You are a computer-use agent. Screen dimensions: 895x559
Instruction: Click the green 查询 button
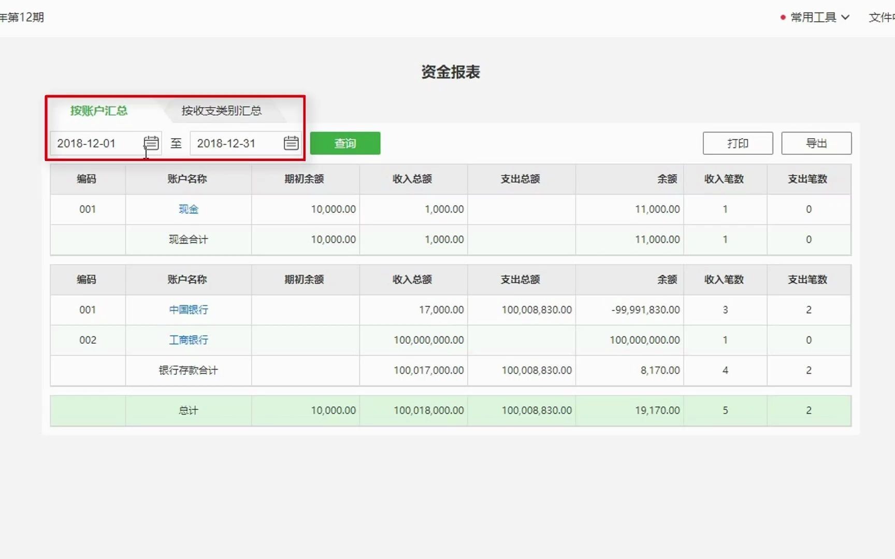345,143
